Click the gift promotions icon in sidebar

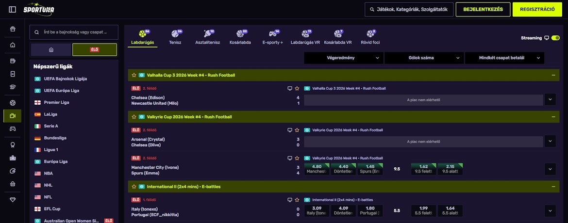[x=12, y=29]
